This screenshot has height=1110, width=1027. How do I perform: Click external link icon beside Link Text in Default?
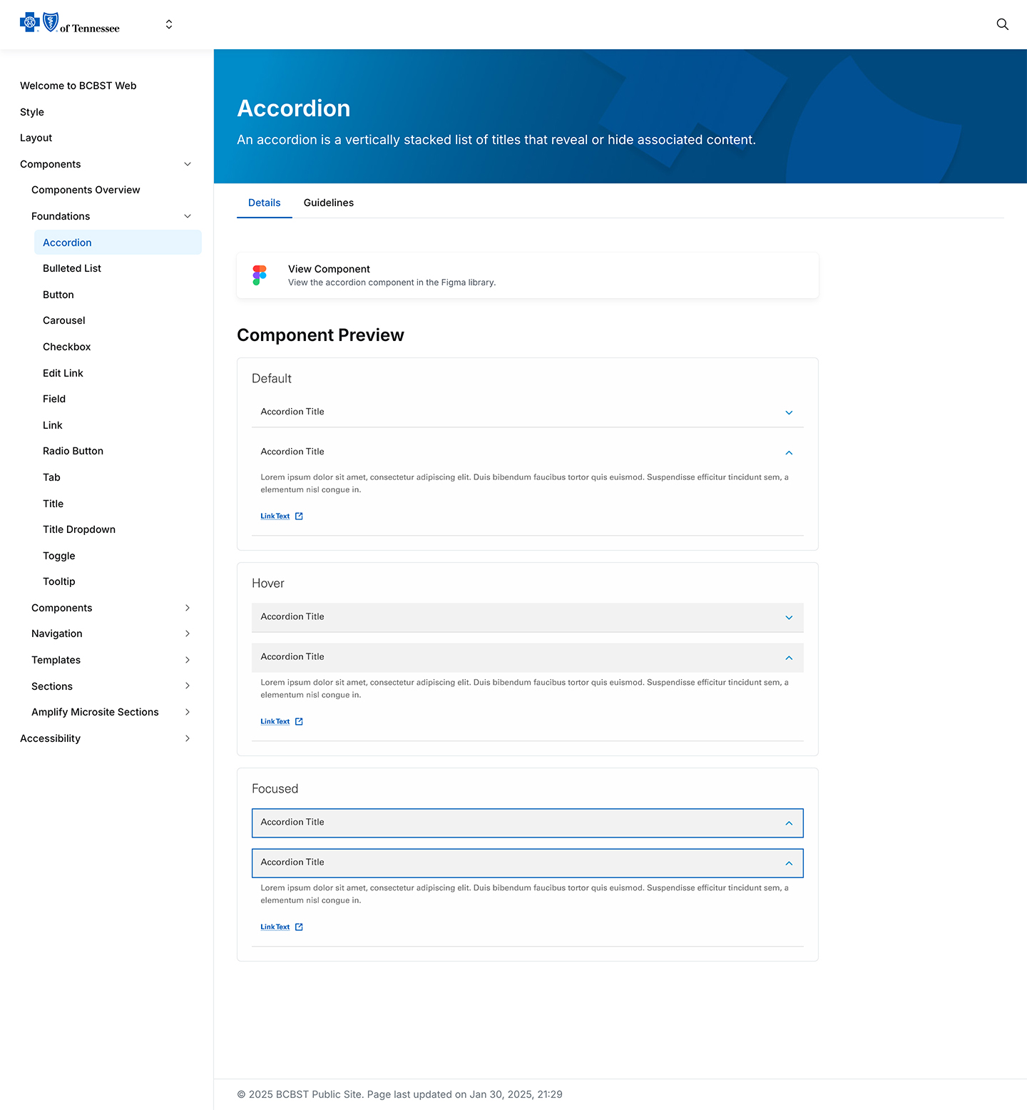tap(299, 516)
